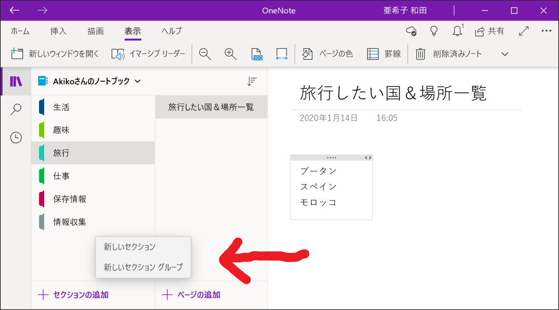Enter full screen mode with diagonal arrow
This screenshot has height=310, width=559.
(524, 31)
